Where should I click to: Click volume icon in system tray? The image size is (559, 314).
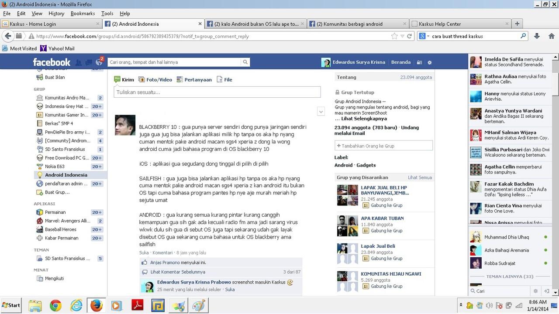489,305
